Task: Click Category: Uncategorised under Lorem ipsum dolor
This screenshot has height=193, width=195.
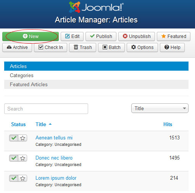Action: pos(58,185)
